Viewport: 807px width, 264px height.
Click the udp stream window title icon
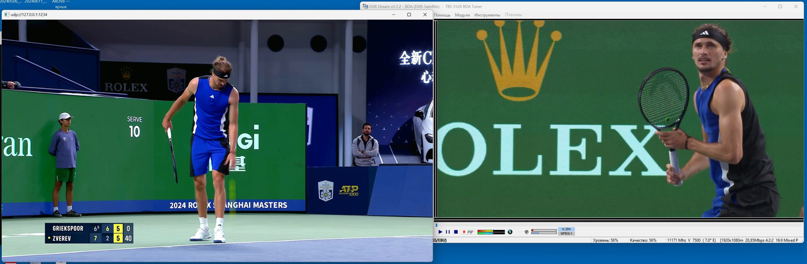coord(6,14)
